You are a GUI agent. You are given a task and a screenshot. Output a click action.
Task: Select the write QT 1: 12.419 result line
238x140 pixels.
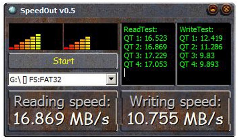(x=201, y=38)
